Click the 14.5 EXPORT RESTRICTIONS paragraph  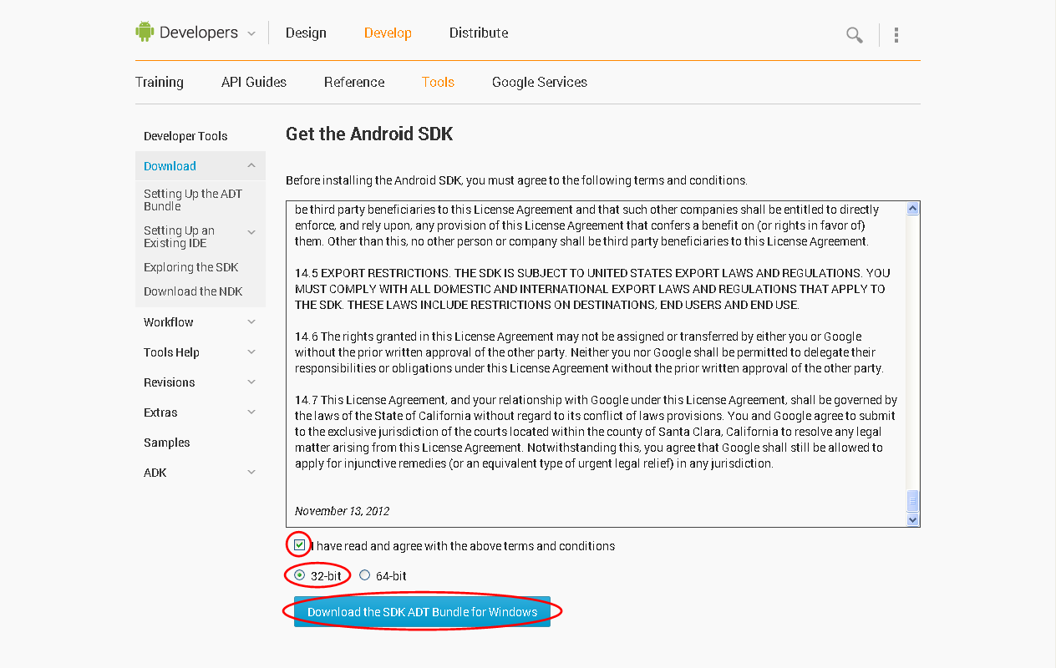pyautogui.click(x=592, y=289)
